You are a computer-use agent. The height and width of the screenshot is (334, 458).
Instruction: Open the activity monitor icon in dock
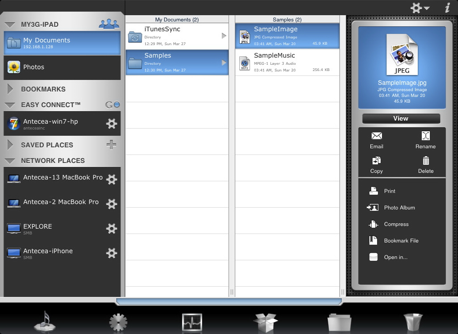(x=192, y=322)
